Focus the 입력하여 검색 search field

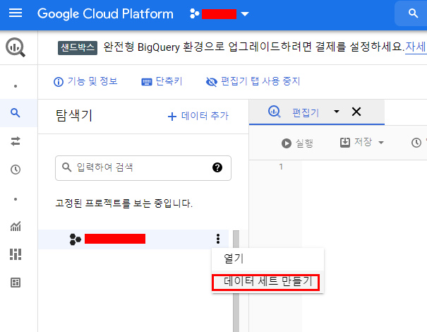point(143,168)
